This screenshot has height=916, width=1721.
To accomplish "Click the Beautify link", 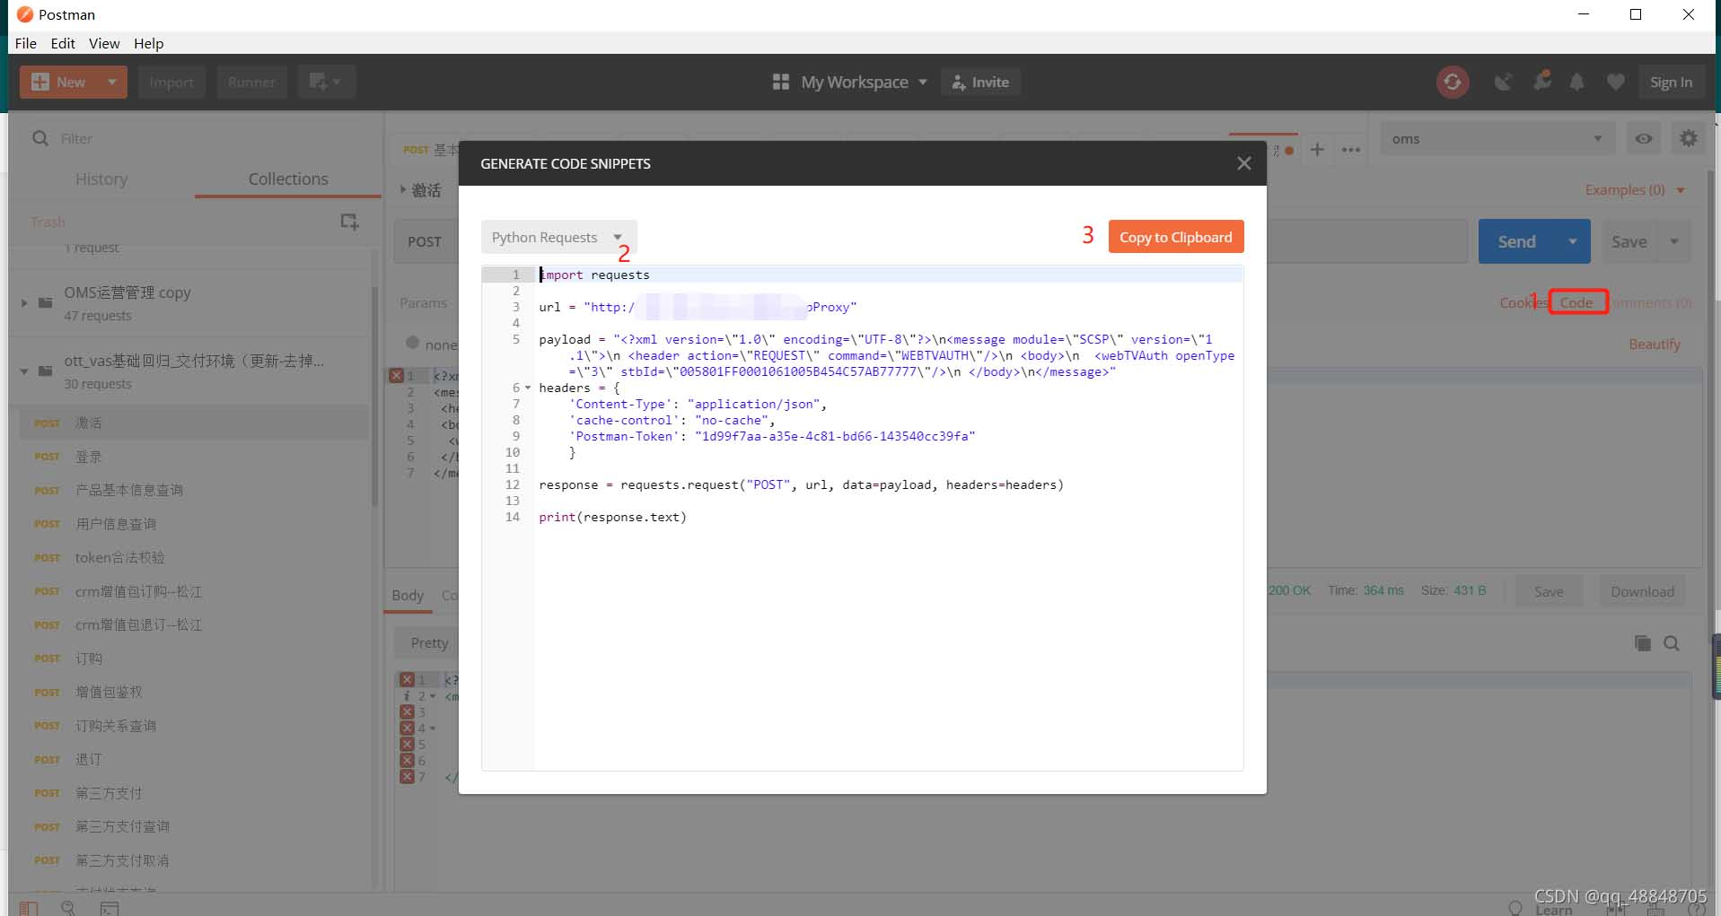I will pyautogui.click(x=1655, y=345).
